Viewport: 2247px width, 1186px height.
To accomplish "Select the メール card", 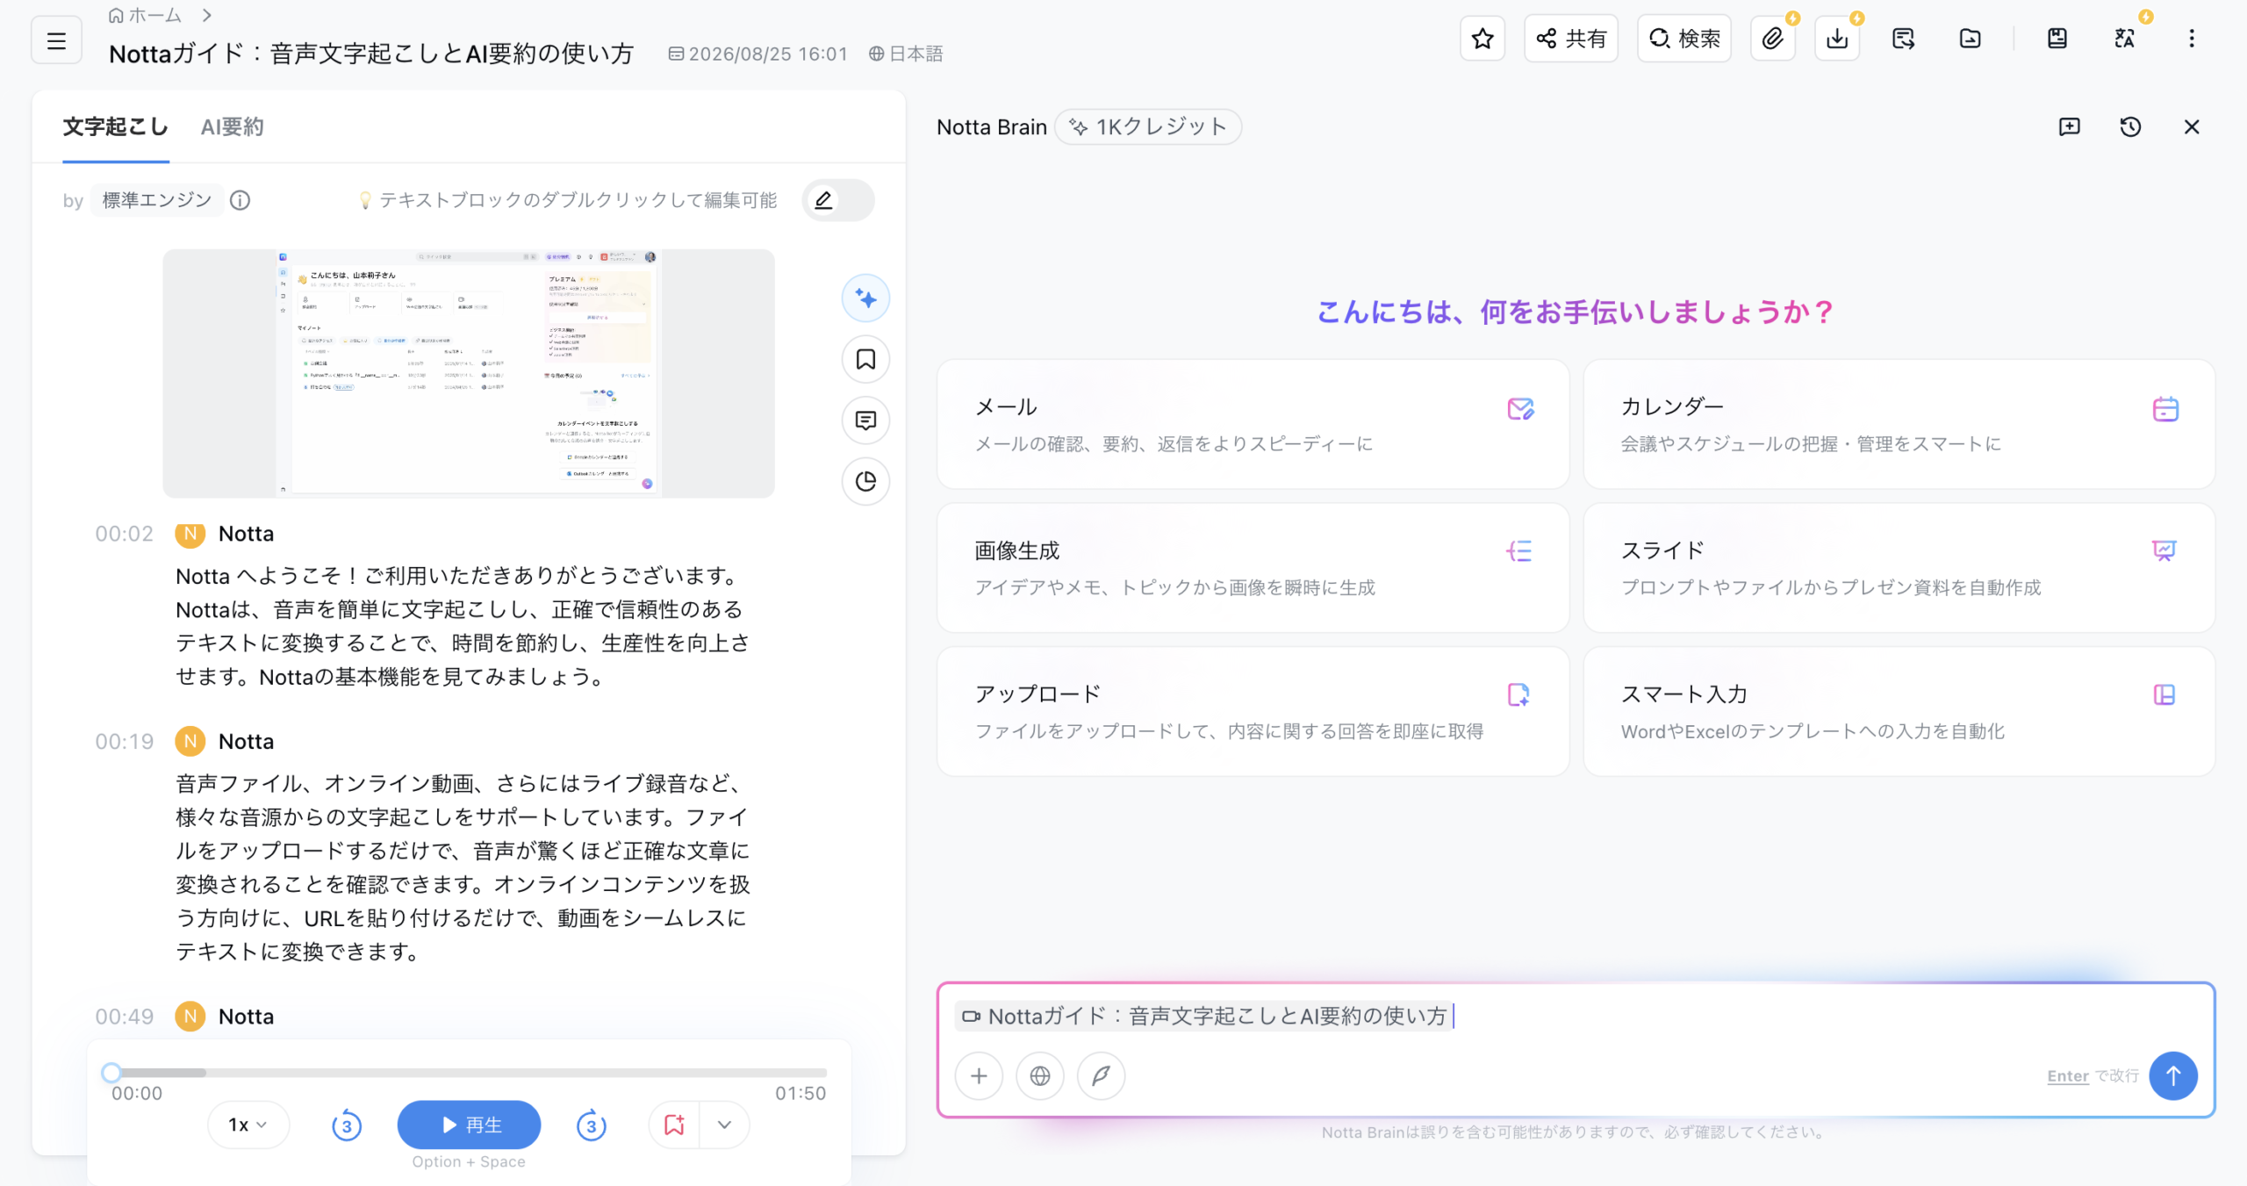I will (x=1253, y=424).
